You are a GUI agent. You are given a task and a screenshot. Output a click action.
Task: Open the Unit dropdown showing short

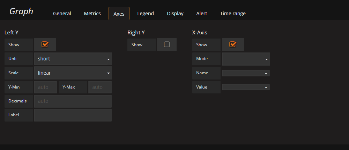[x=73, y=59]
